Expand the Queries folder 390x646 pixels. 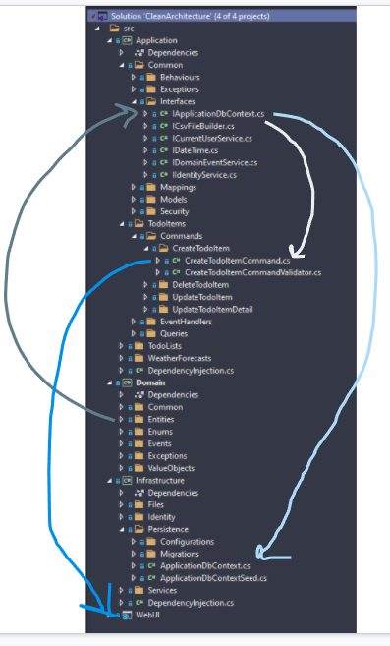134,333
